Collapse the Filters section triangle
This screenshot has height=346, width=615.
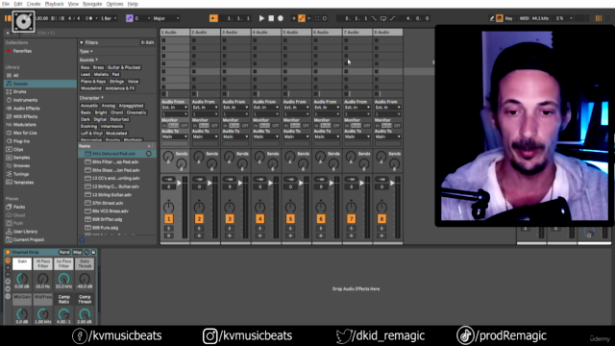pyautogui.click(x=81, y=42)
